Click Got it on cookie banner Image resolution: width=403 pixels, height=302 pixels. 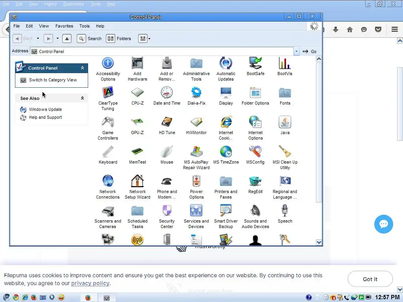coord(370,279)
